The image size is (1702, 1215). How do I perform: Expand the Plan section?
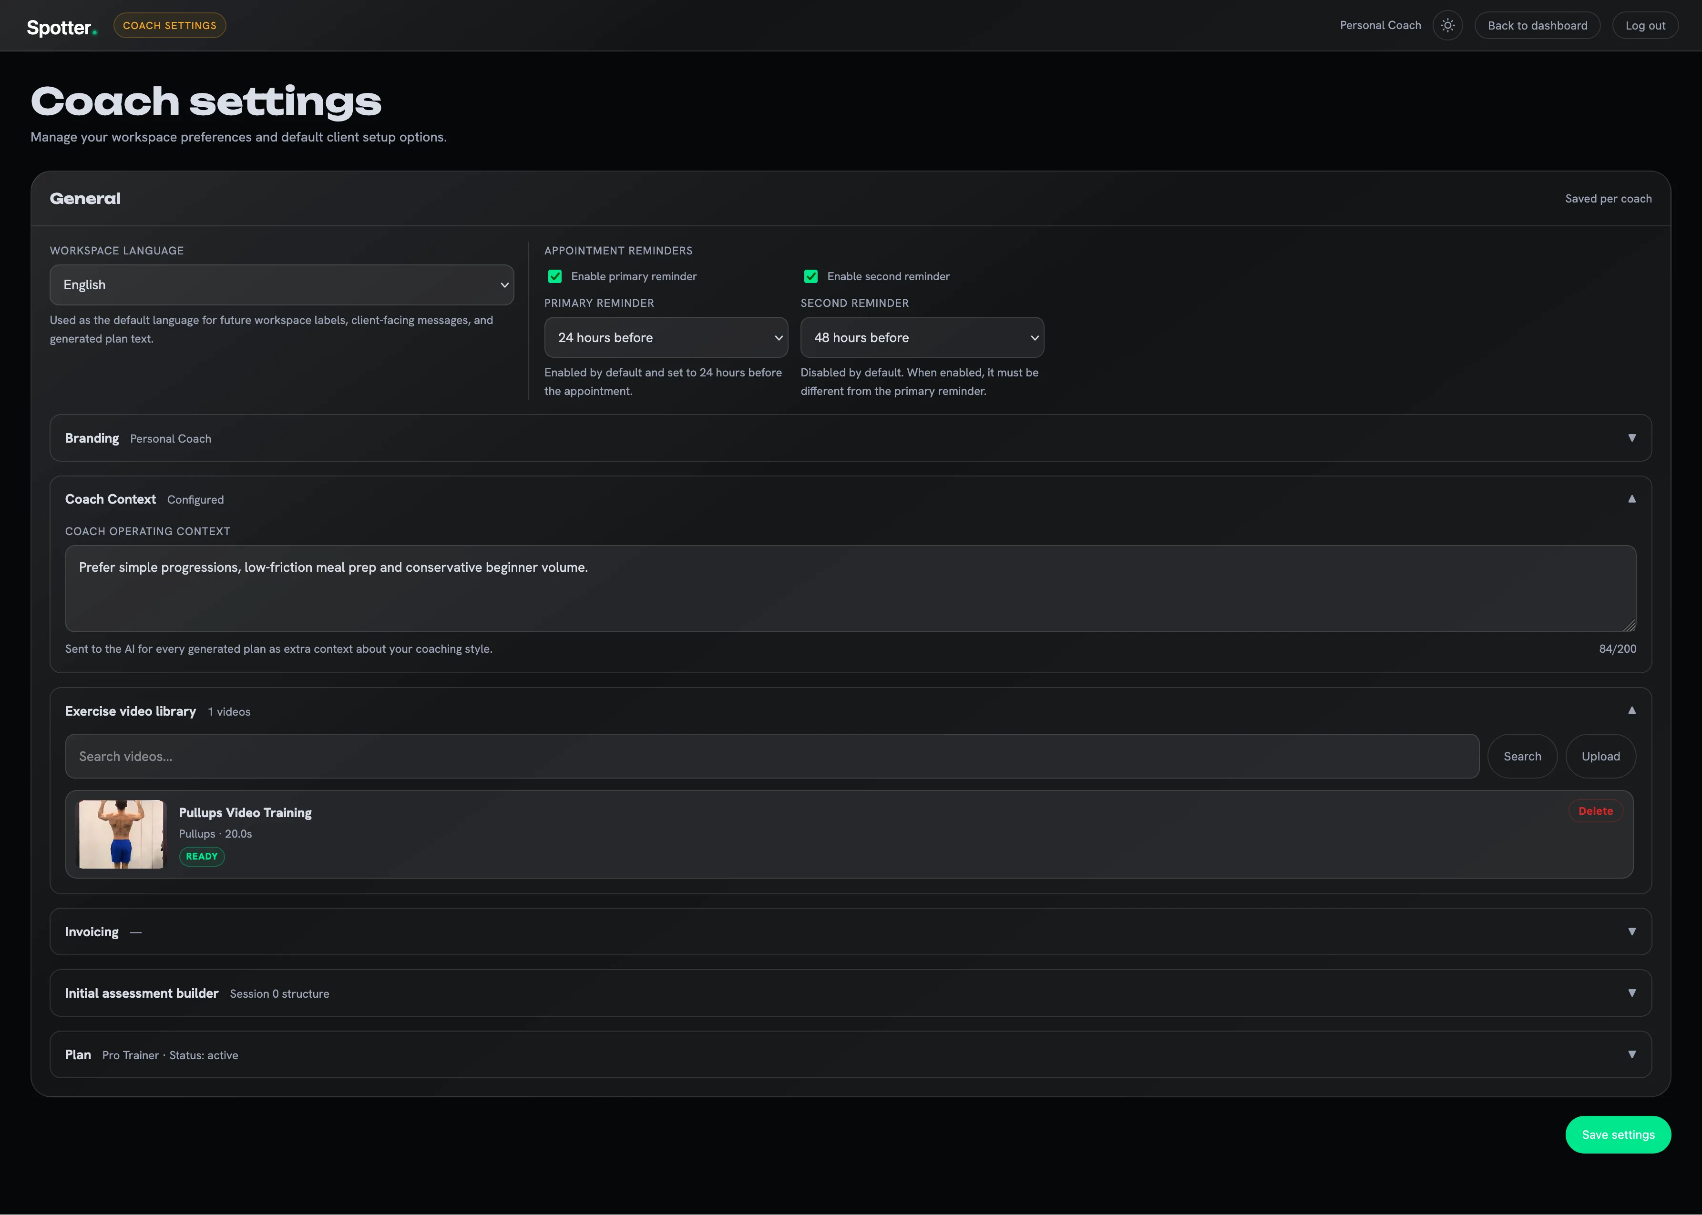coord(850,1054)
